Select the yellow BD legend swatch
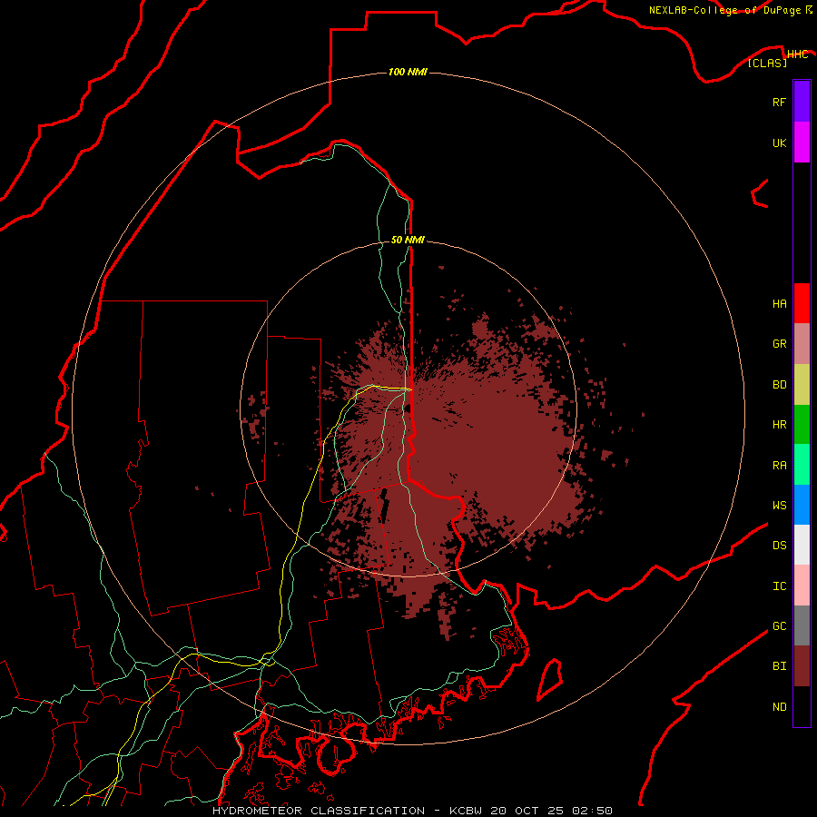Image resolution: width=817 pixels, height=817 pixels. tap(802, 385)
